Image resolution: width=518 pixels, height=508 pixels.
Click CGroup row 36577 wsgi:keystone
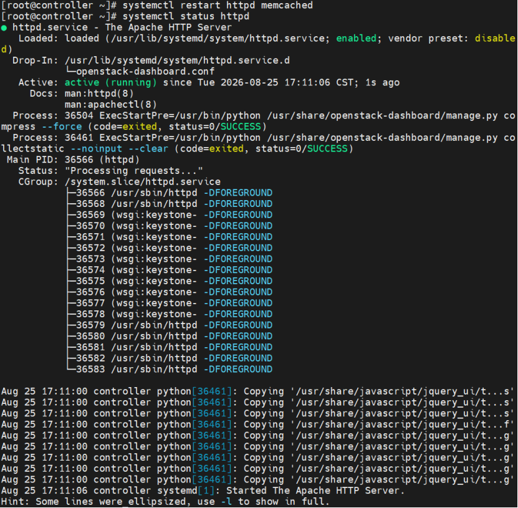click(170, 303)
